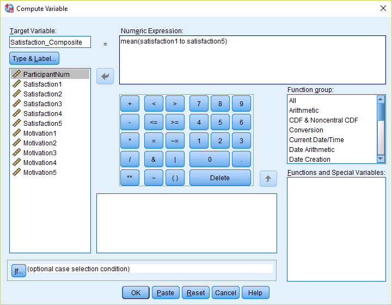This screenshot has height=305, width=392.
Task: Click OK to compute the variable
Action: [x=136, y=292]
